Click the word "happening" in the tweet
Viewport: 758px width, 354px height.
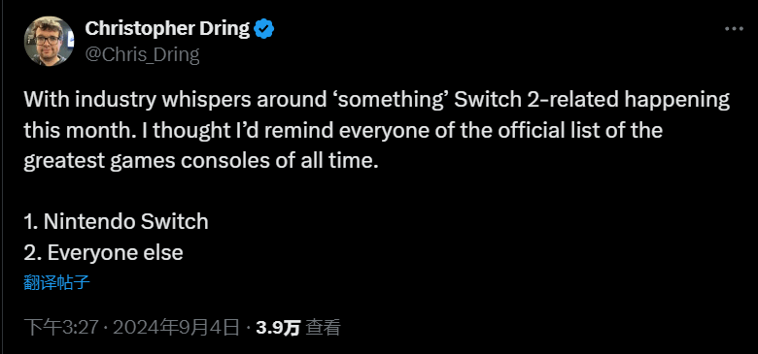(x=677, y=101)
